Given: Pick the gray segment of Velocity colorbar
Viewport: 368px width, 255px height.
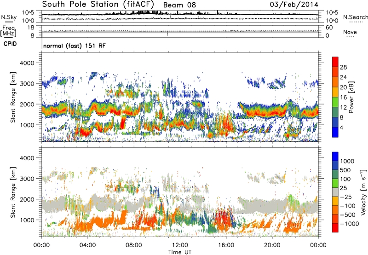Looking at the screenshot, I should click(x=335, y=192).
